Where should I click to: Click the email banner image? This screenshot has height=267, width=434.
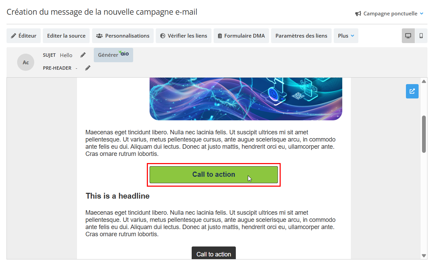[246, 99]
